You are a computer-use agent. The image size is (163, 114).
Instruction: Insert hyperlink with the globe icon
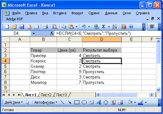[96, 27]
